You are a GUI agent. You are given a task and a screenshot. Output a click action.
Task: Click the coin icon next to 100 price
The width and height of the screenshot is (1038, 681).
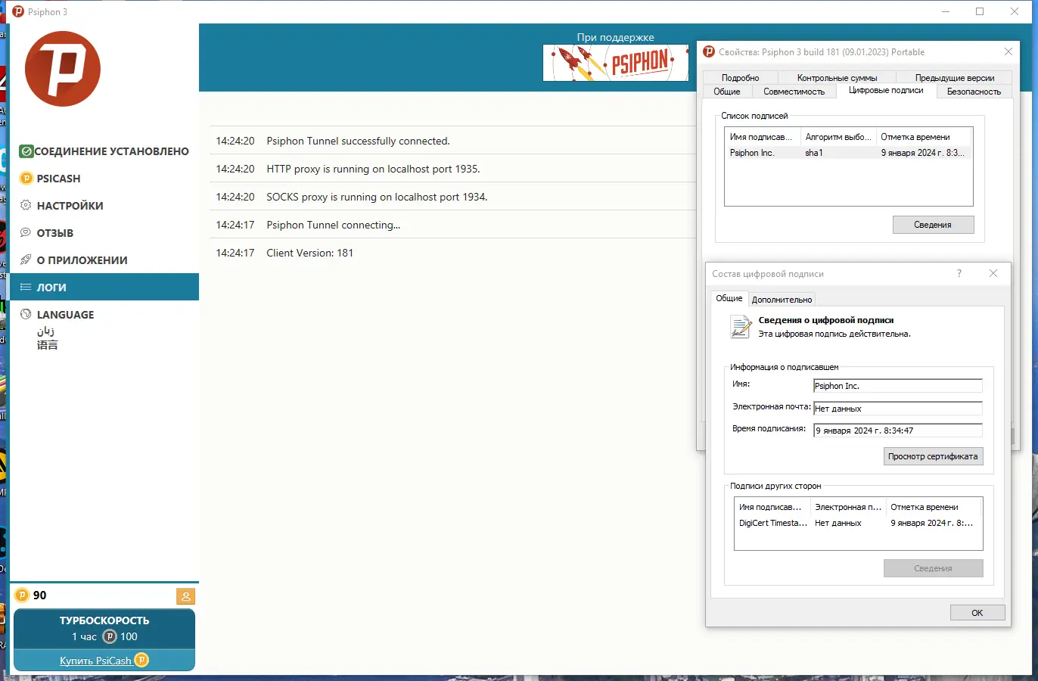tap(110, 636)
